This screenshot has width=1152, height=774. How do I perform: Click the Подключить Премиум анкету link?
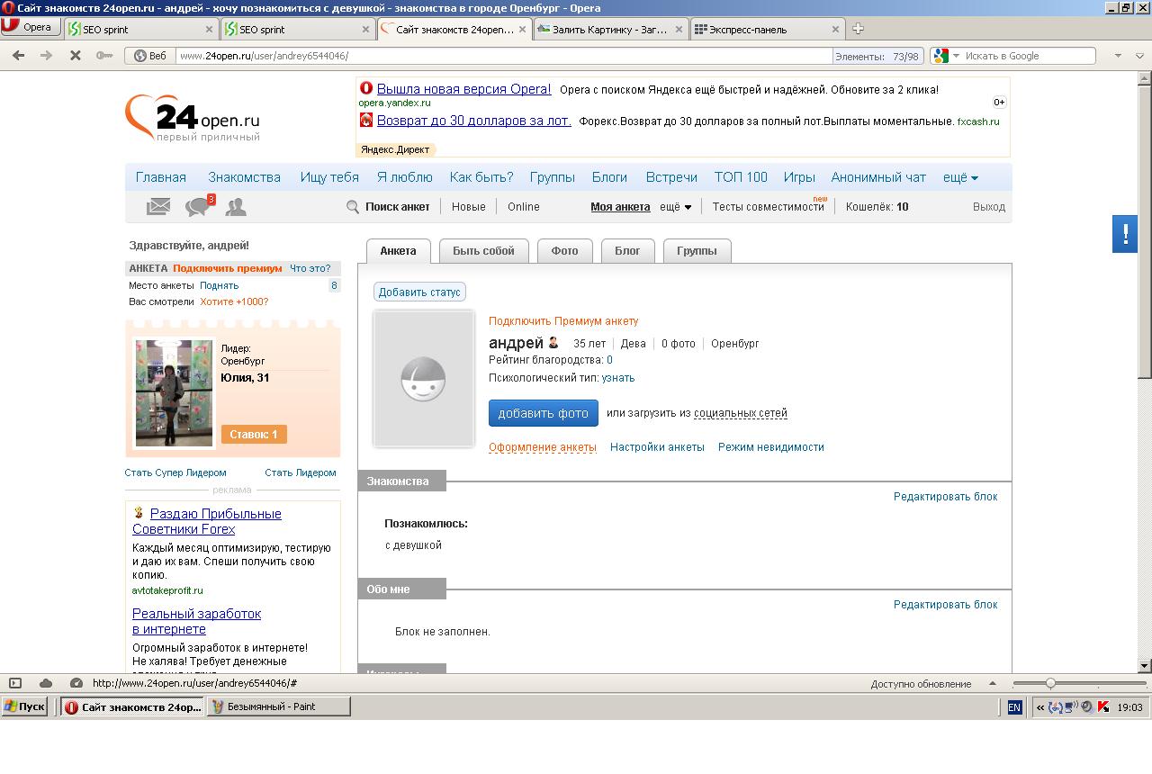click(563, 321)
